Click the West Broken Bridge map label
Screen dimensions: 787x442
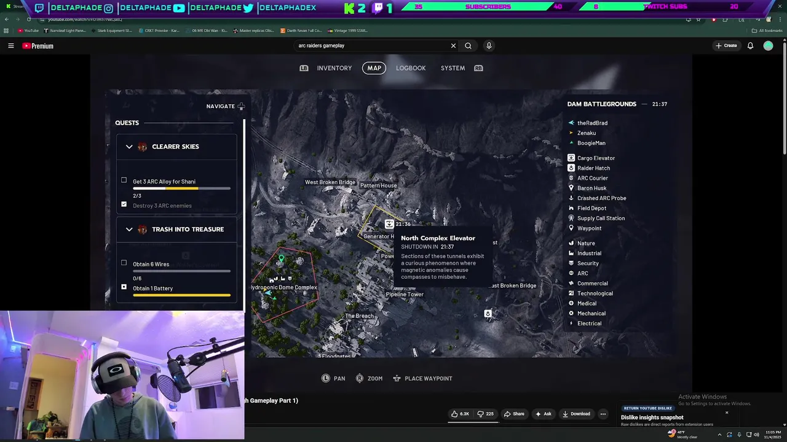click(x=330, y=182)
